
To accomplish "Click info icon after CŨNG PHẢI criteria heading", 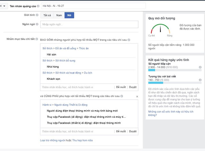I will click(122, 96).
